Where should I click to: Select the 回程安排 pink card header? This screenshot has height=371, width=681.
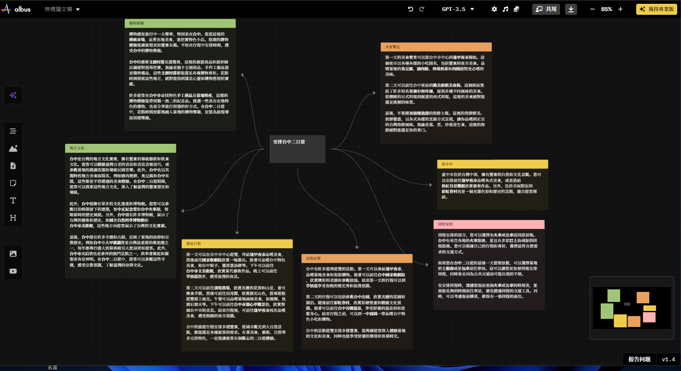click(x=489, y=224)
